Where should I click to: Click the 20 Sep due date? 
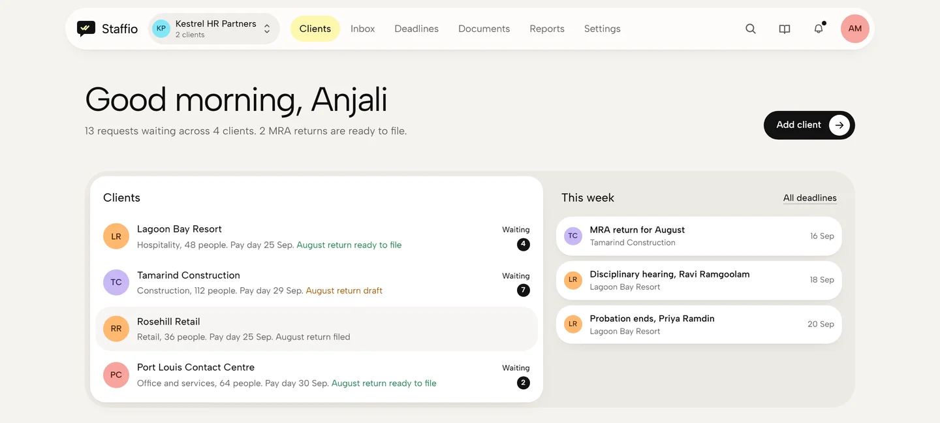(821, 324)
